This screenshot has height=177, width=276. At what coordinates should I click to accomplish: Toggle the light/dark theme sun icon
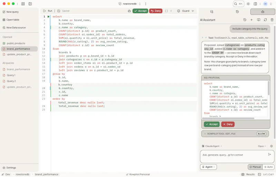248,4
